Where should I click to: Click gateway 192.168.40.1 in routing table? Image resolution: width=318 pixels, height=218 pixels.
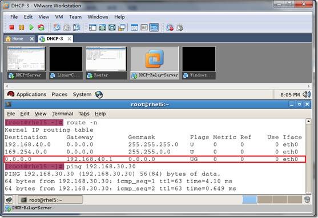pos(89,159)
